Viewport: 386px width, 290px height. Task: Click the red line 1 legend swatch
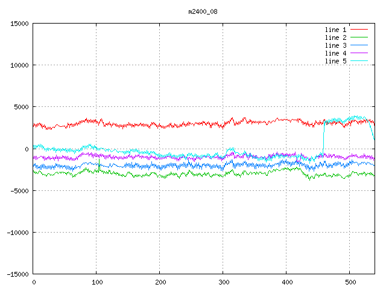tap(359, 30)
